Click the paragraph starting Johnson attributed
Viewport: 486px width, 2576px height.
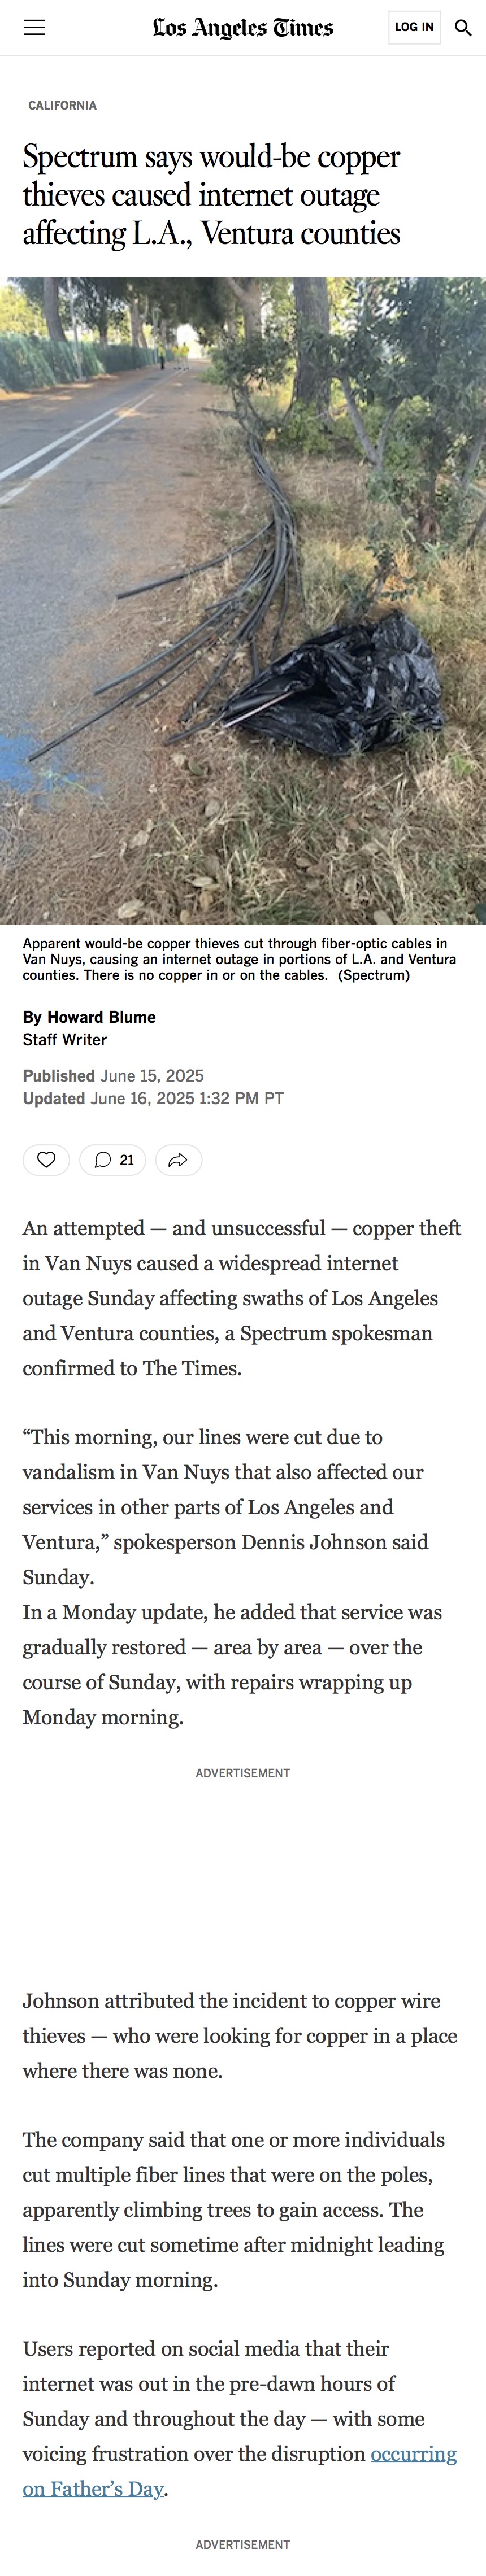coord(240,2036)
